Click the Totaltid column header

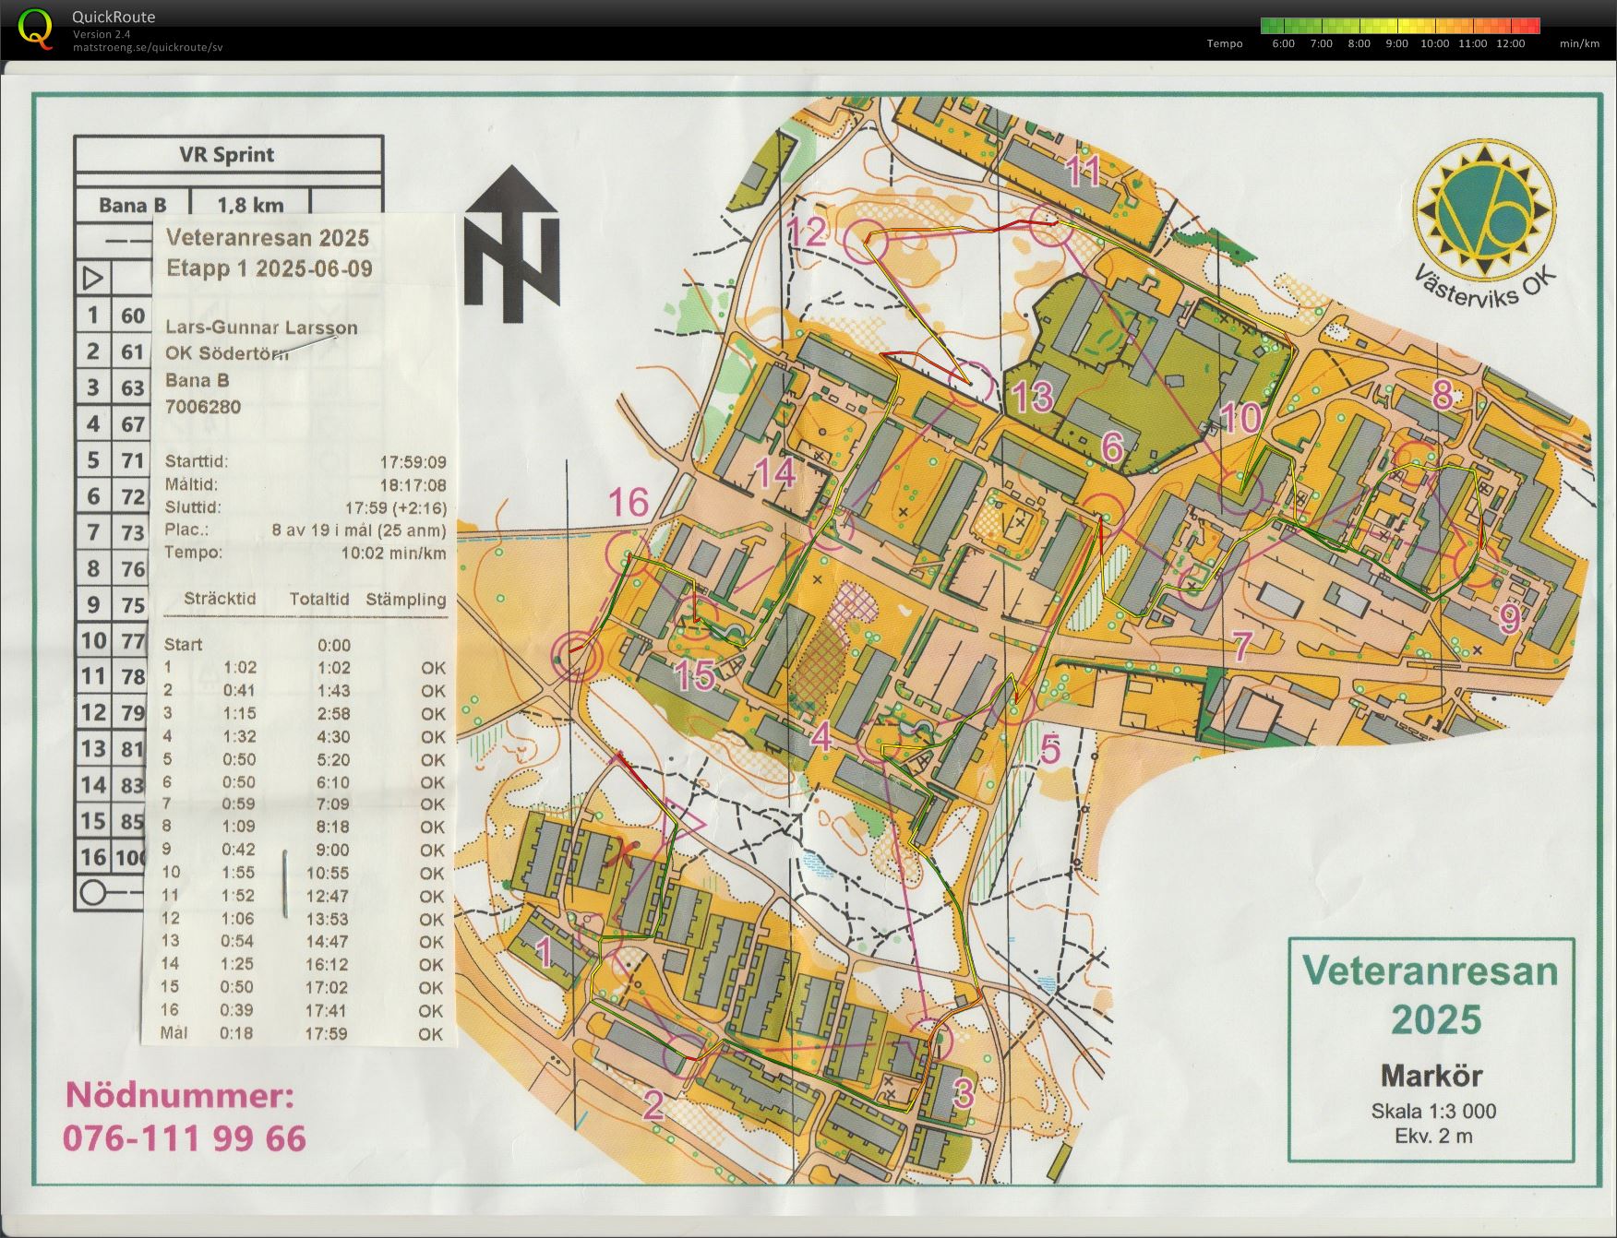[319, 600]
